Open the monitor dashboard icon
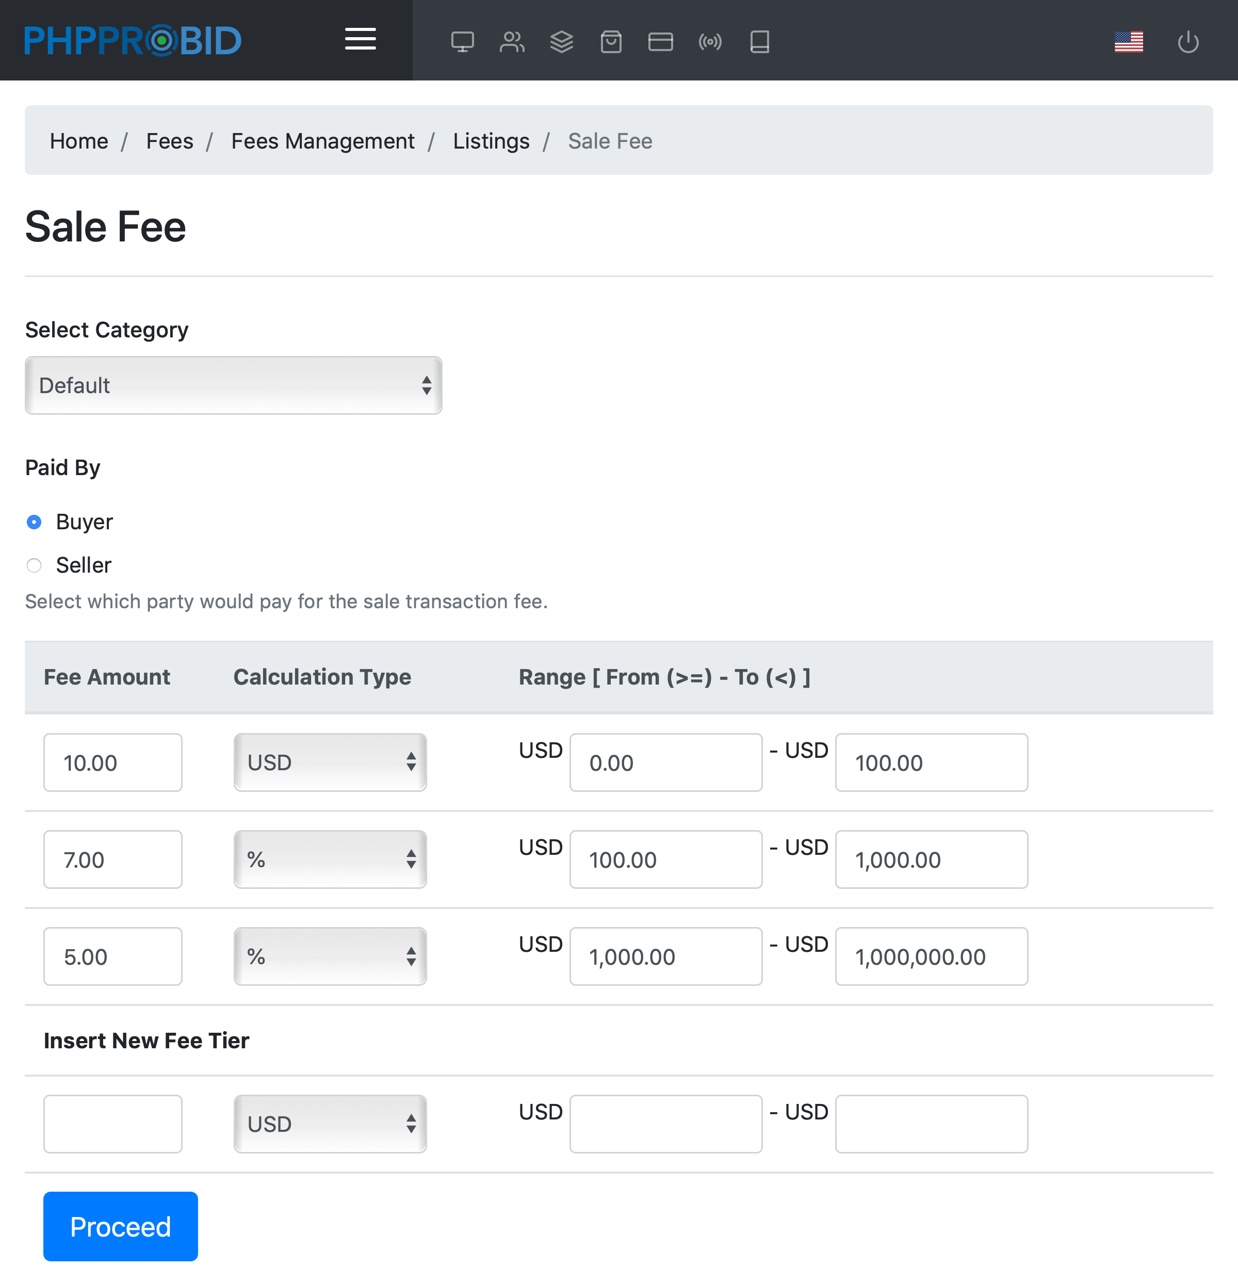This screenshot has width=1238, height=1267. coord(462,42)
